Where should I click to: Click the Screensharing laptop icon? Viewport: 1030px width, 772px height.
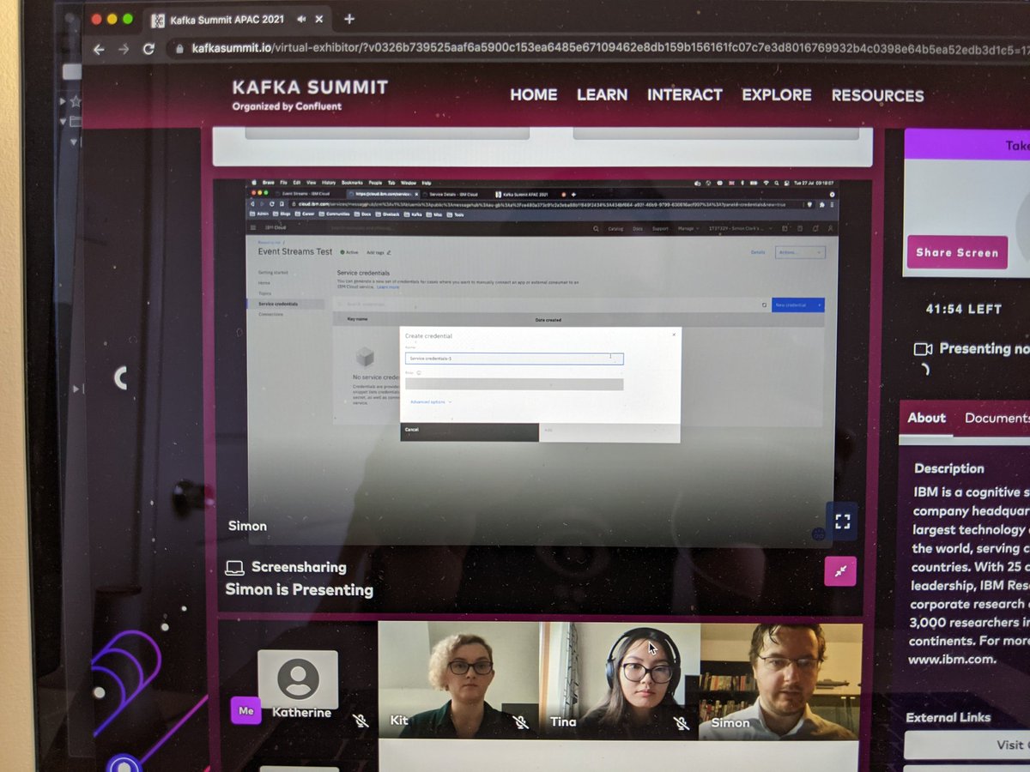234,568
